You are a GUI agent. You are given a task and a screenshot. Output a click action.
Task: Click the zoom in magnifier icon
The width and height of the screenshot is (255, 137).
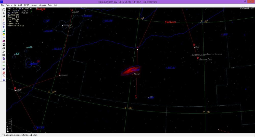coord(4,13)
